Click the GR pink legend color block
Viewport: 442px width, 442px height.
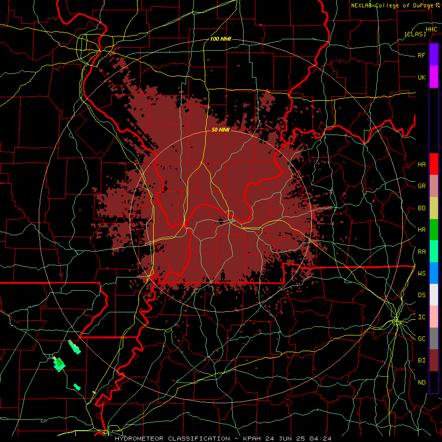[x=434, y=186]
